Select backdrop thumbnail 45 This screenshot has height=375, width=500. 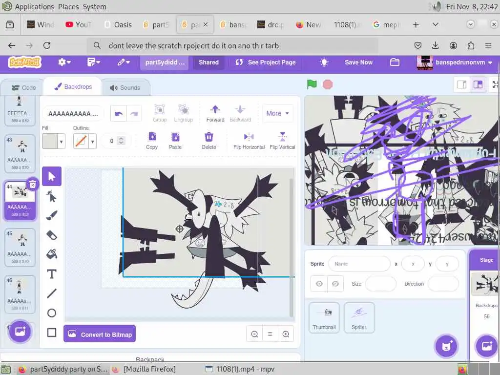[x=20, y=247]
